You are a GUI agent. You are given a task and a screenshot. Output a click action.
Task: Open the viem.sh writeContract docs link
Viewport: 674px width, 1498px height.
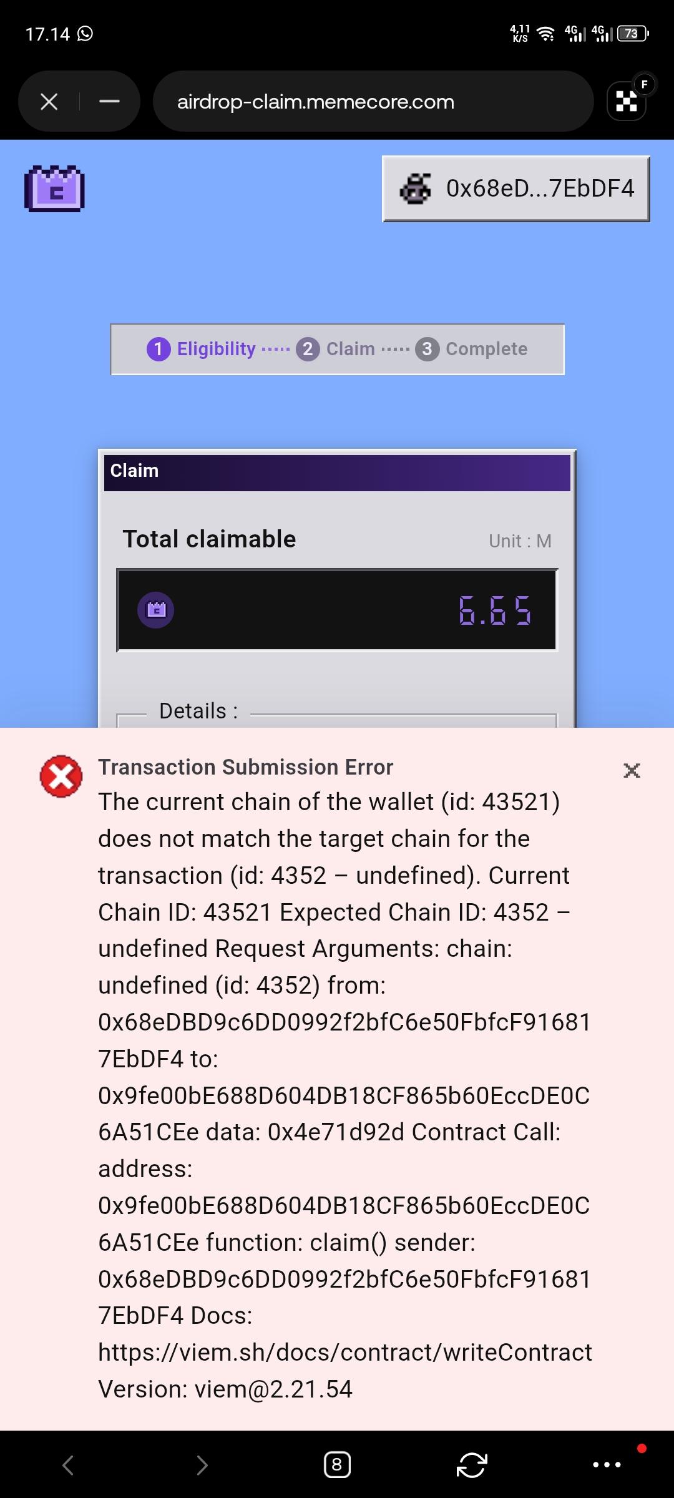click(345, 1352)
